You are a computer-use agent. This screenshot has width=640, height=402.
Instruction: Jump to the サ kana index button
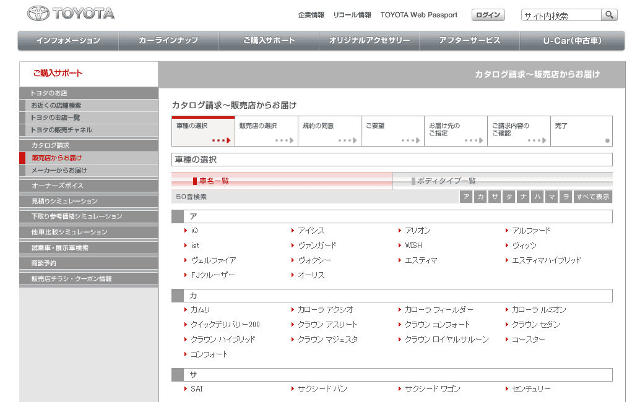coord(495,197)
